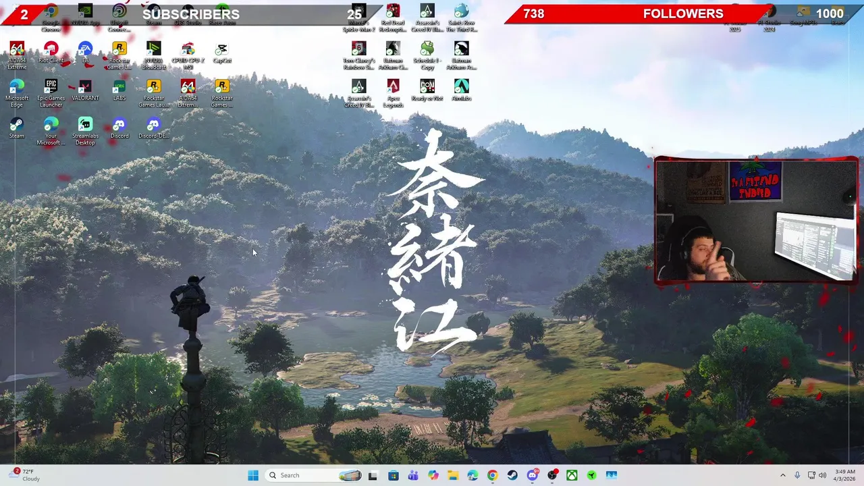Open CPUID CPU-Z MSI shortcut
This screenshot has height=486, width=864.
click(188, 55)
